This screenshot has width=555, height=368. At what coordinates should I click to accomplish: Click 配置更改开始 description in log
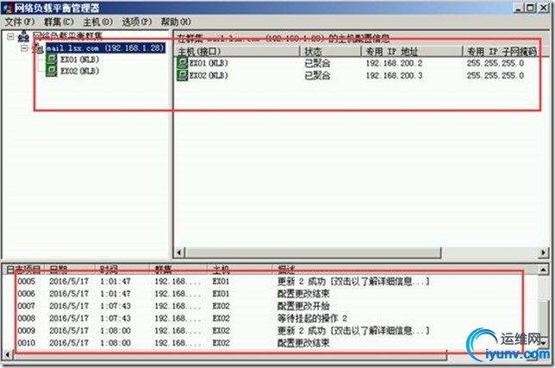coord(303,306)
